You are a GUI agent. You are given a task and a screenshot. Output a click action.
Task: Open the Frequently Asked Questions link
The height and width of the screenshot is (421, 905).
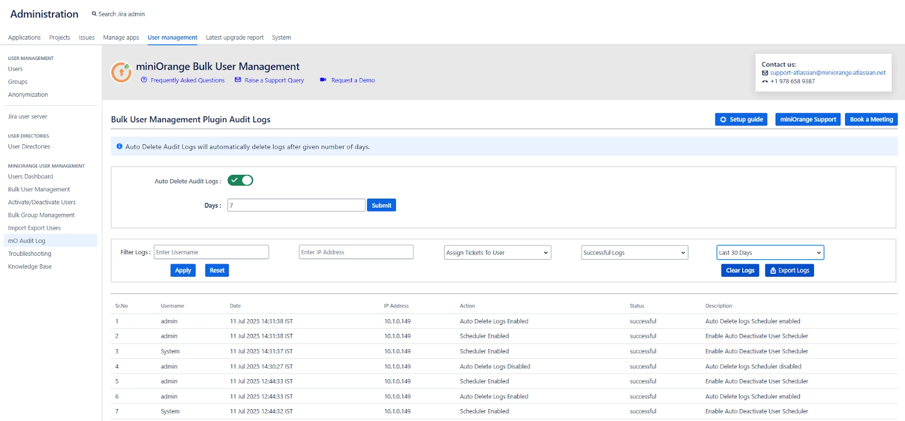point(187,80)
